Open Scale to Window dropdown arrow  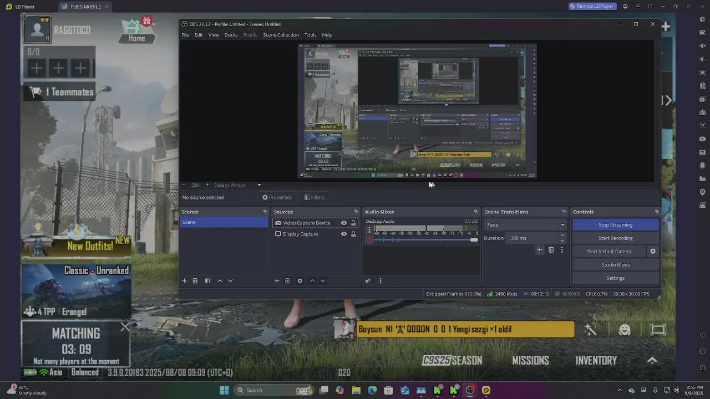(259, 185)
